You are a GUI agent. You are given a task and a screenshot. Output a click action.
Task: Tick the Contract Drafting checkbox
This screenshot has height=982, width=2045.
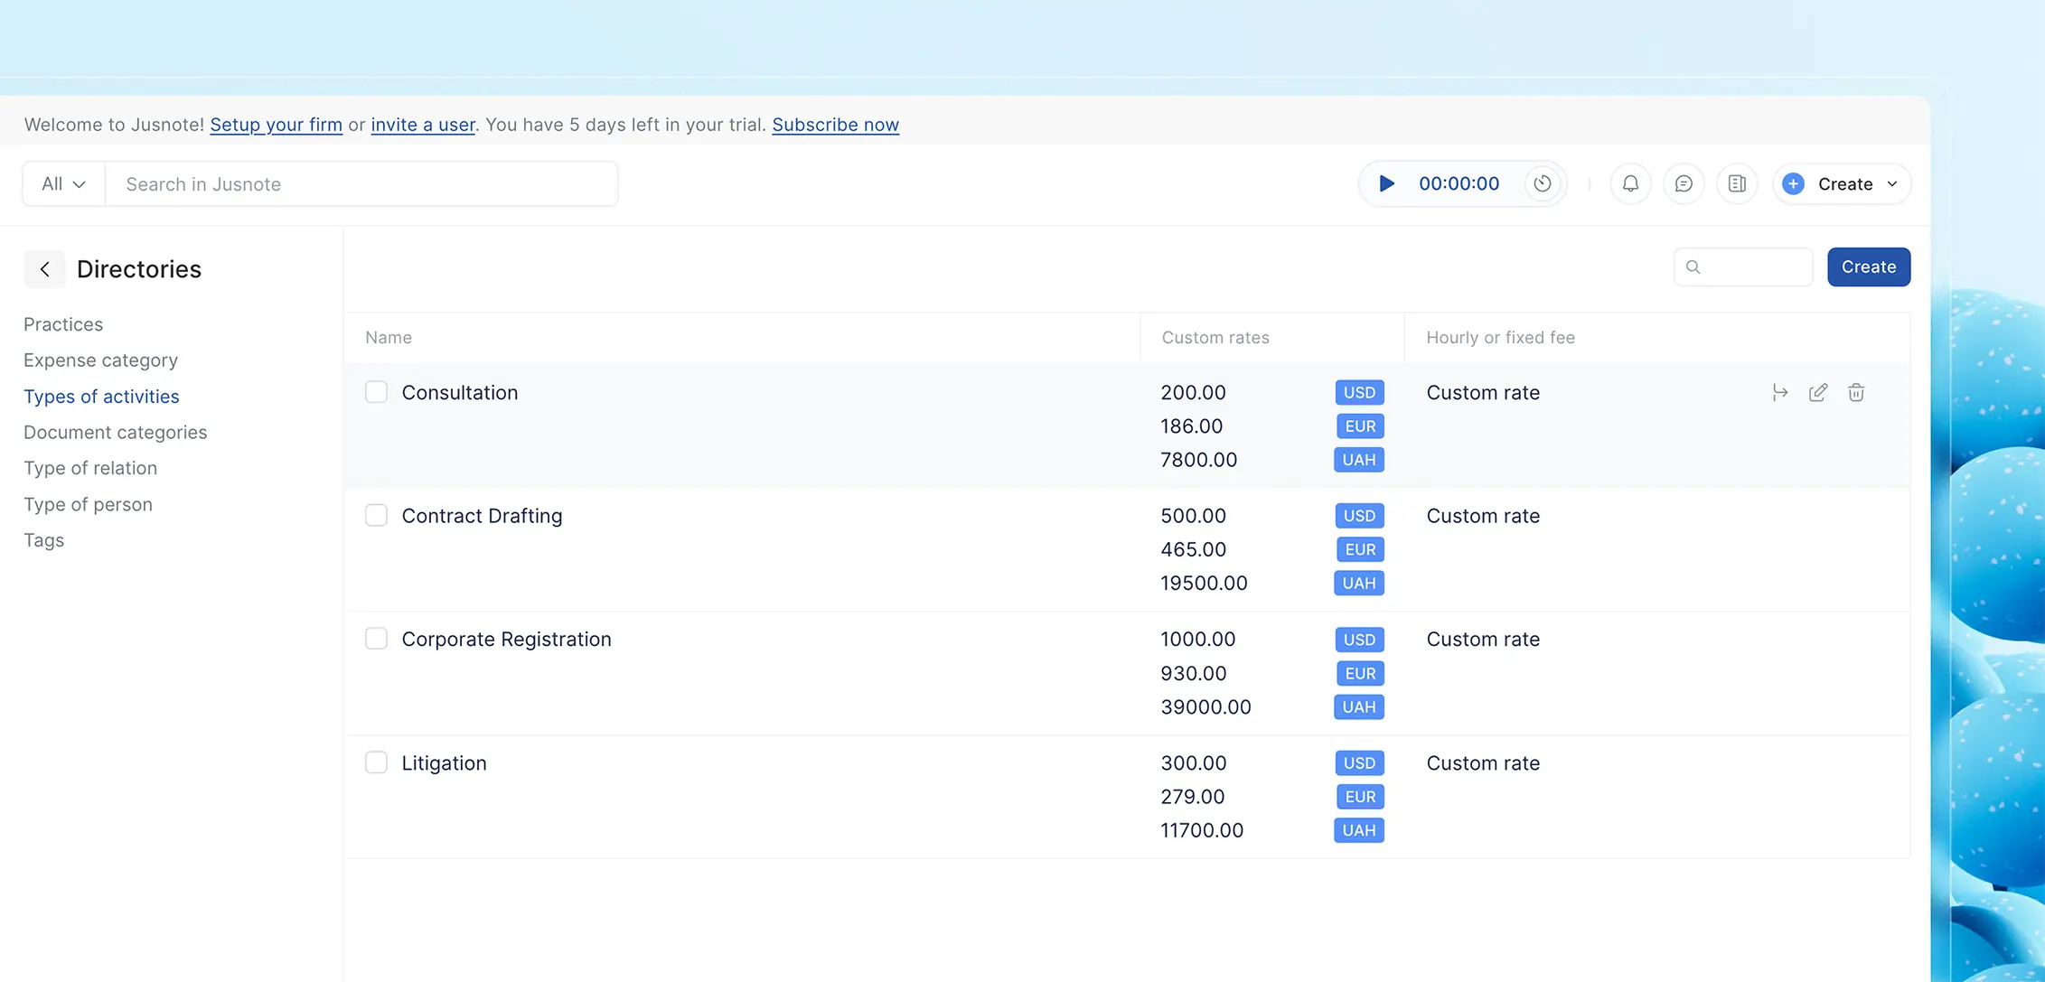[376, 515]
